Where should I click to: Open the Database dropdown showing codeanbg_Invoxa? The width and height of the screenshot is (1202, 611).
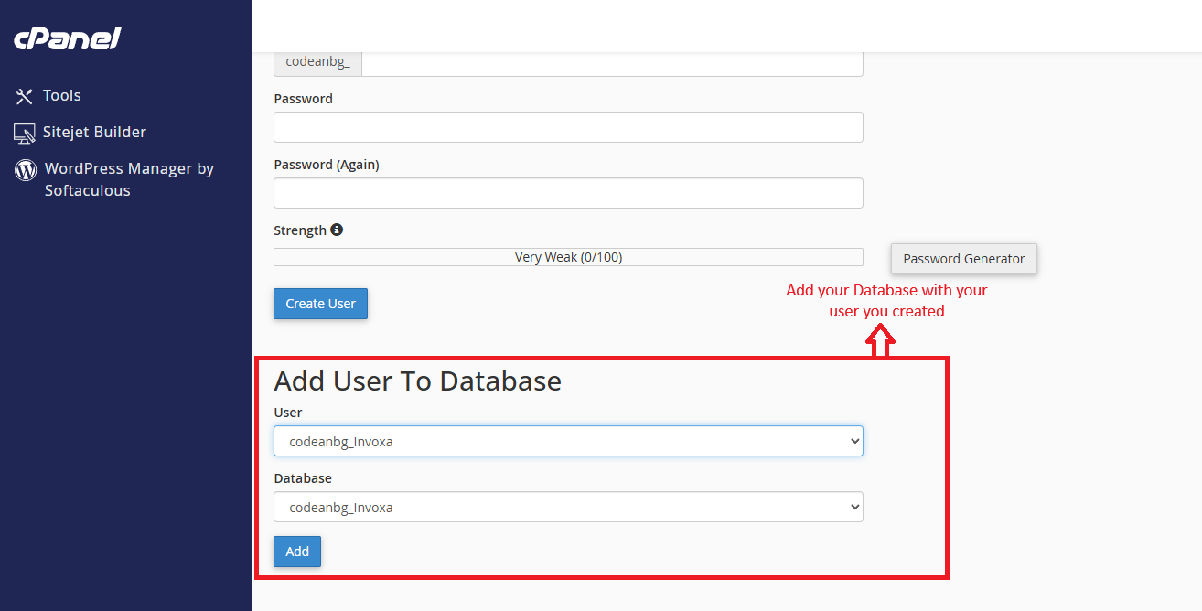(567, 506)
